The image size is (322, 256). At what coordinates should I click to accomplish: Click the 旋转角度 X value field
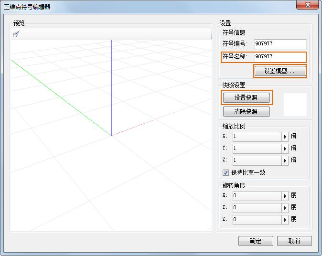coord(257,196)
